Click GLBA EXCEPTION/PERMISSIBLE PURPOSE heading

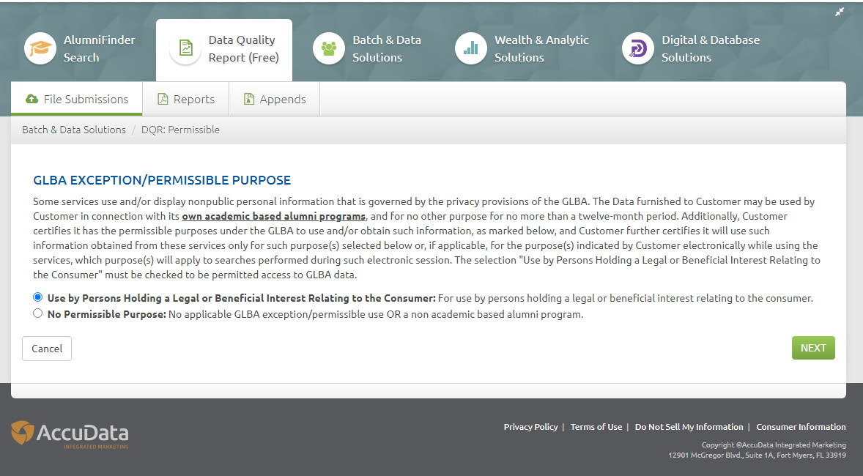pyautogui.click(x=162, y=180)
